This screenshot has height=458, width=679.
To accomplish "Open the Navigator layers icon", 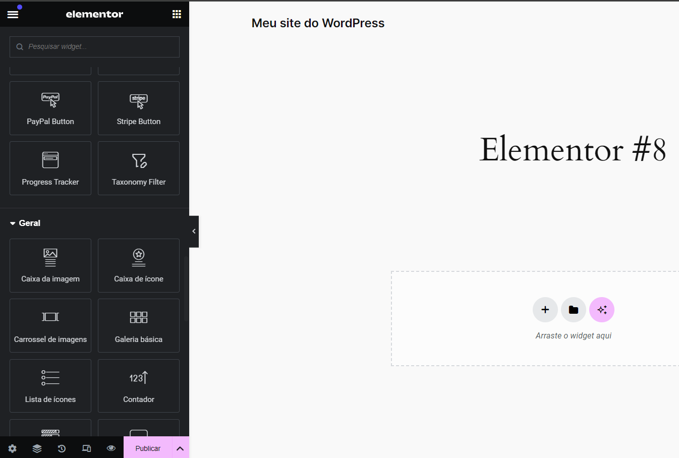I will 37,448.
